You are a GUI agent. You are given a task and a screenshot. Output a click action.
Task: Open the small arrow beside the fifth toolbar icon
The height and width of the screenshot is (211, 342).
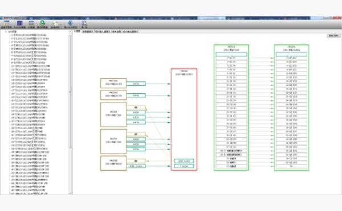pos(61,25)
